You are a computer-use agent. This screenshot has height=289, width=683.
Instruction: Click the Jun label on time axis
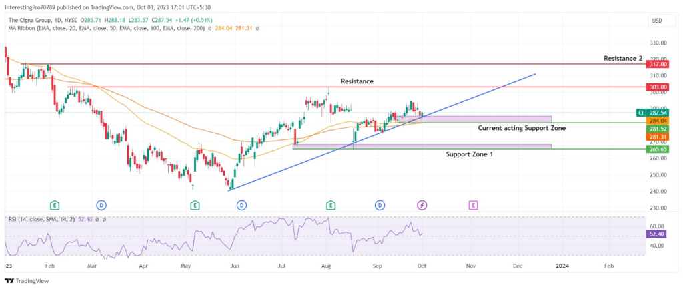click(x=235, y=265)
